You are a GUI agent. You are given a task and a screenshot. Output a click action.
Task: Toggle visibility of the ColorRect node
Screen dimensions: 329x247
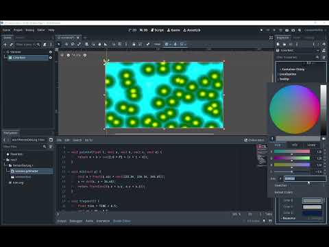[51, 58]
